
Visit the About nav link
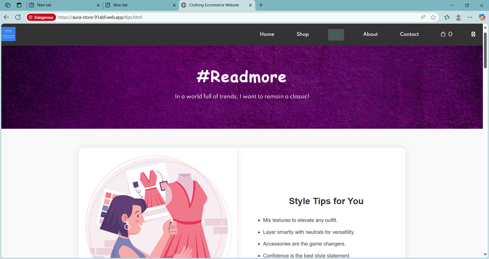click(x=370, y=34)
